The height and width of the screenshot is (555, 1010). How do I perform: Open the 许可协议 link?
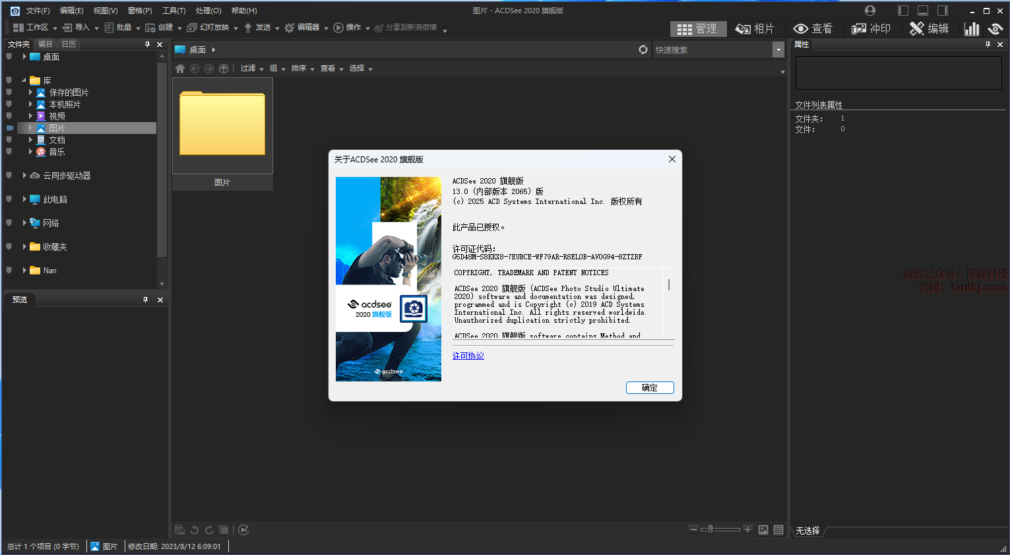click(468, 356)
